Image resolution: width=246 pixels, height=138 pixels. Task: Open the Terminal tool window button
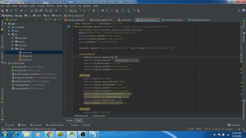click(73, 125)
